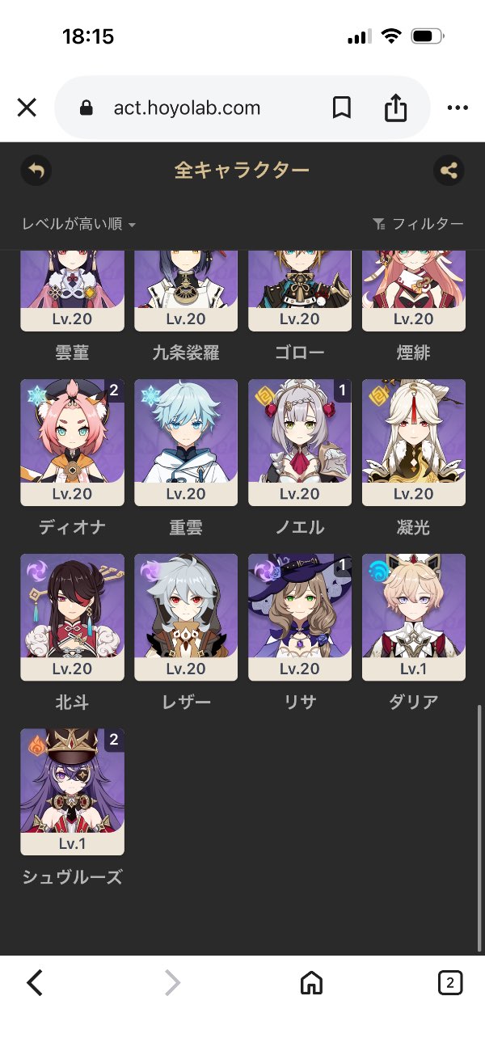Viewport: 485px width, 1051px height.
Task: Open the browser home icon
Action: pos(311,983)
